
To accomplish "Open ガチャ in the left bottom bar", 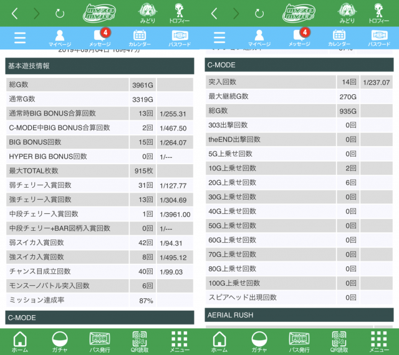I will [60, 341].
